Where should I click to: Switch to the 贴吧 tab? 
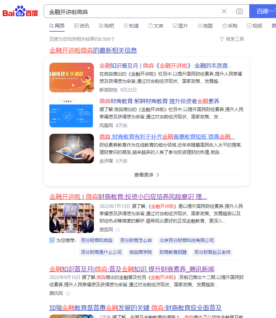106,26
